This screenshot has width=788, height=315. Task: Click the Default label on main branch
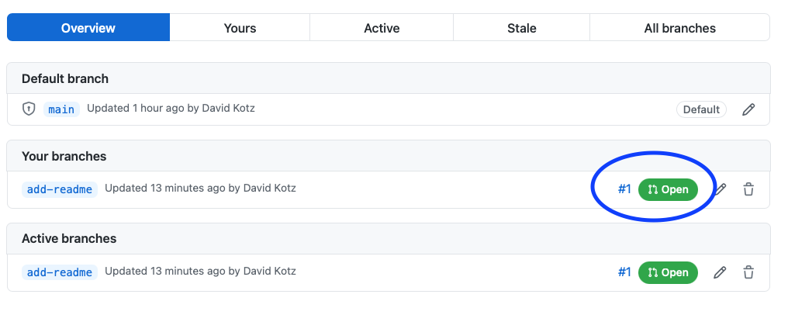tap(701, 109)
